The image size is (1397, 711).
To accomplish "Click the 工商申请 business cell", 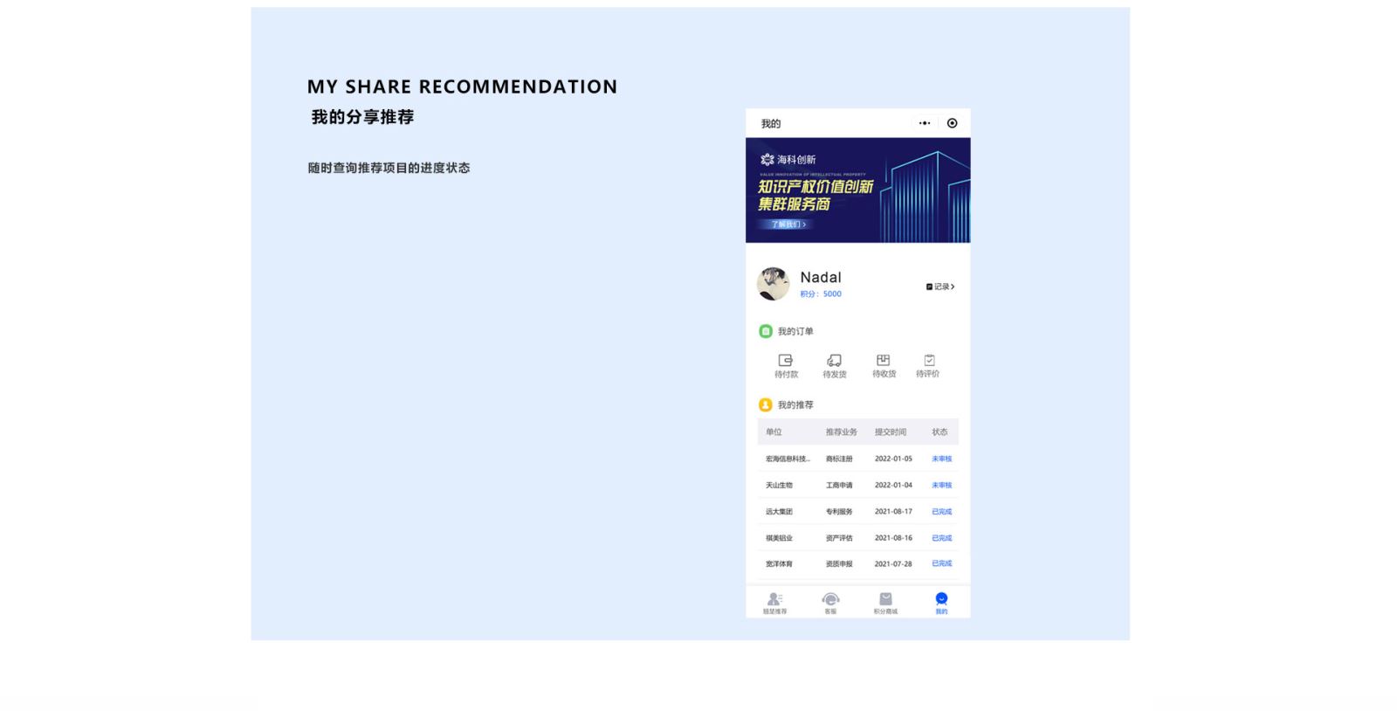I will point(839,485).
